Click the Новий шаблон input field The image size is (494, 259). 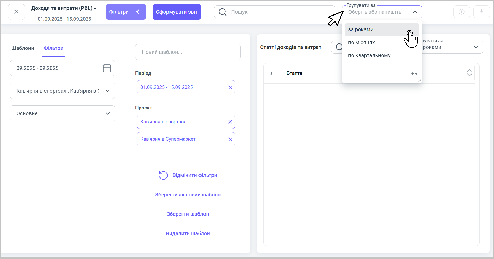188,52
